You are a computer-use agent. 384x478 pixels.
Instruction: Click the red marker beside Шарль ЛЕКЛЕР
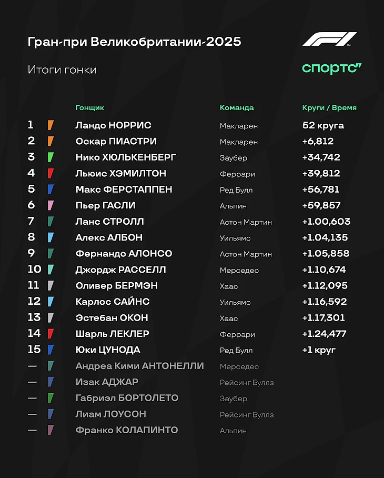(50, 334)
